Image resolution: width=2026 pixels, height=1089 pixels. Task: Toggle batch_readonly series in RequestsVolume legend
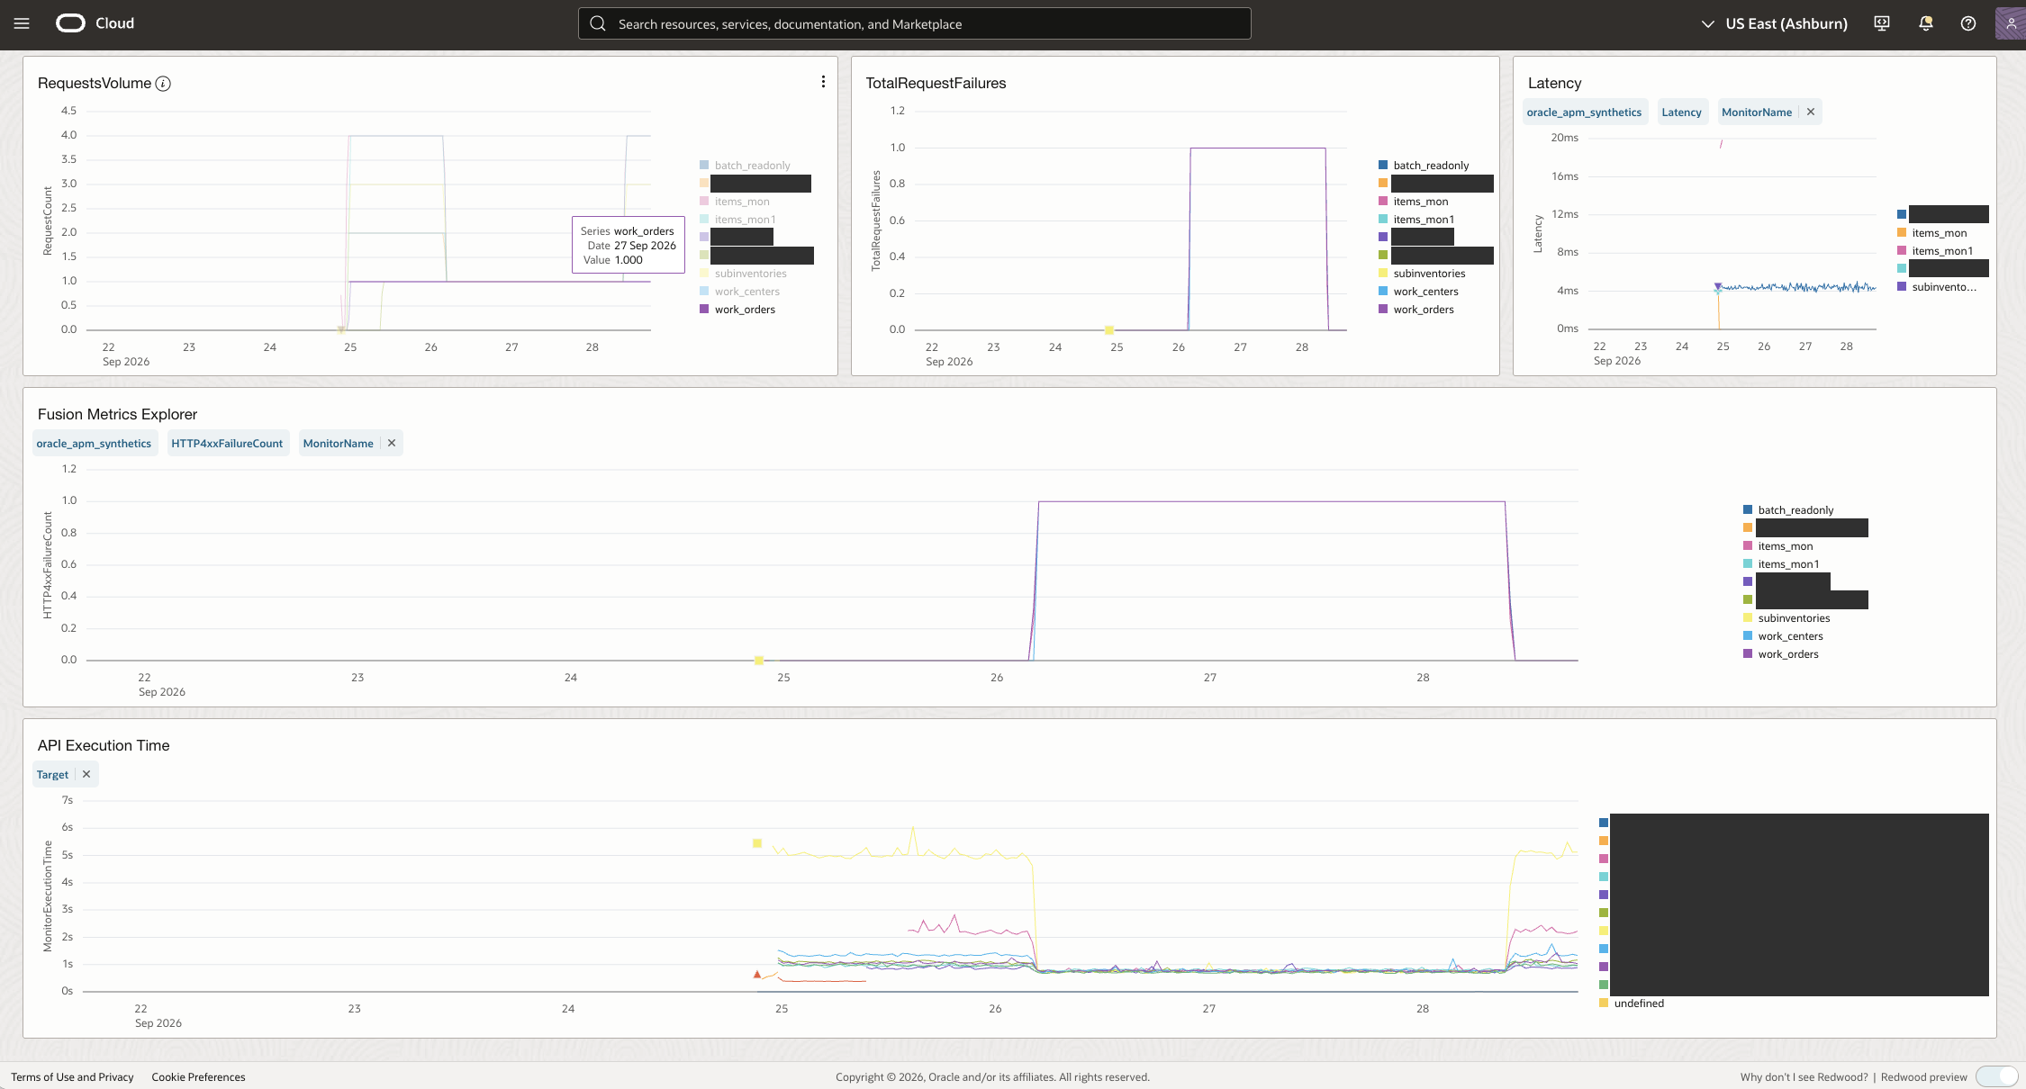tap(745, 166)
